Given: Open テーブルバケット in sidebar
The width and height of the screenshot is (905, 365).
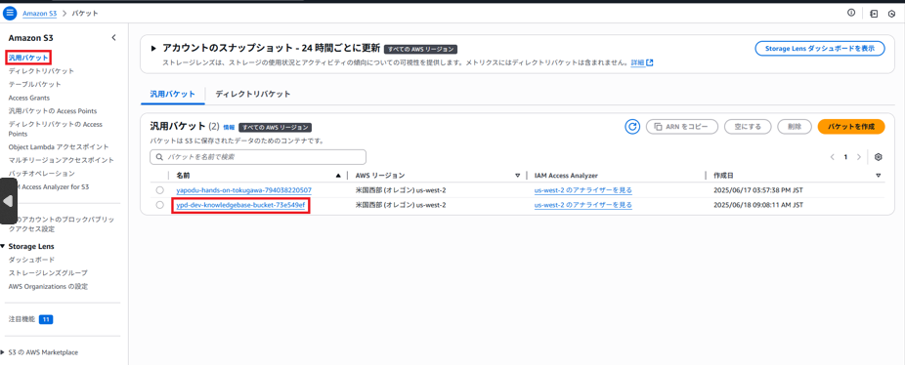Looking at the screenshot, I should (34, 84).
